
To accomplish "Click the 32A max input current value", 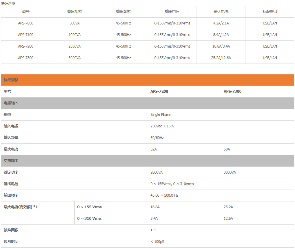I will [x=153, y=149].
